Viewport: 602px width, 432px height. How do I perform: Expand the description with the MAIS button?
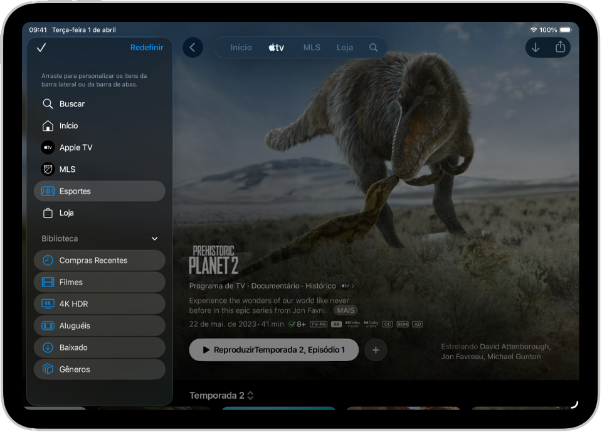pos(345,310)
